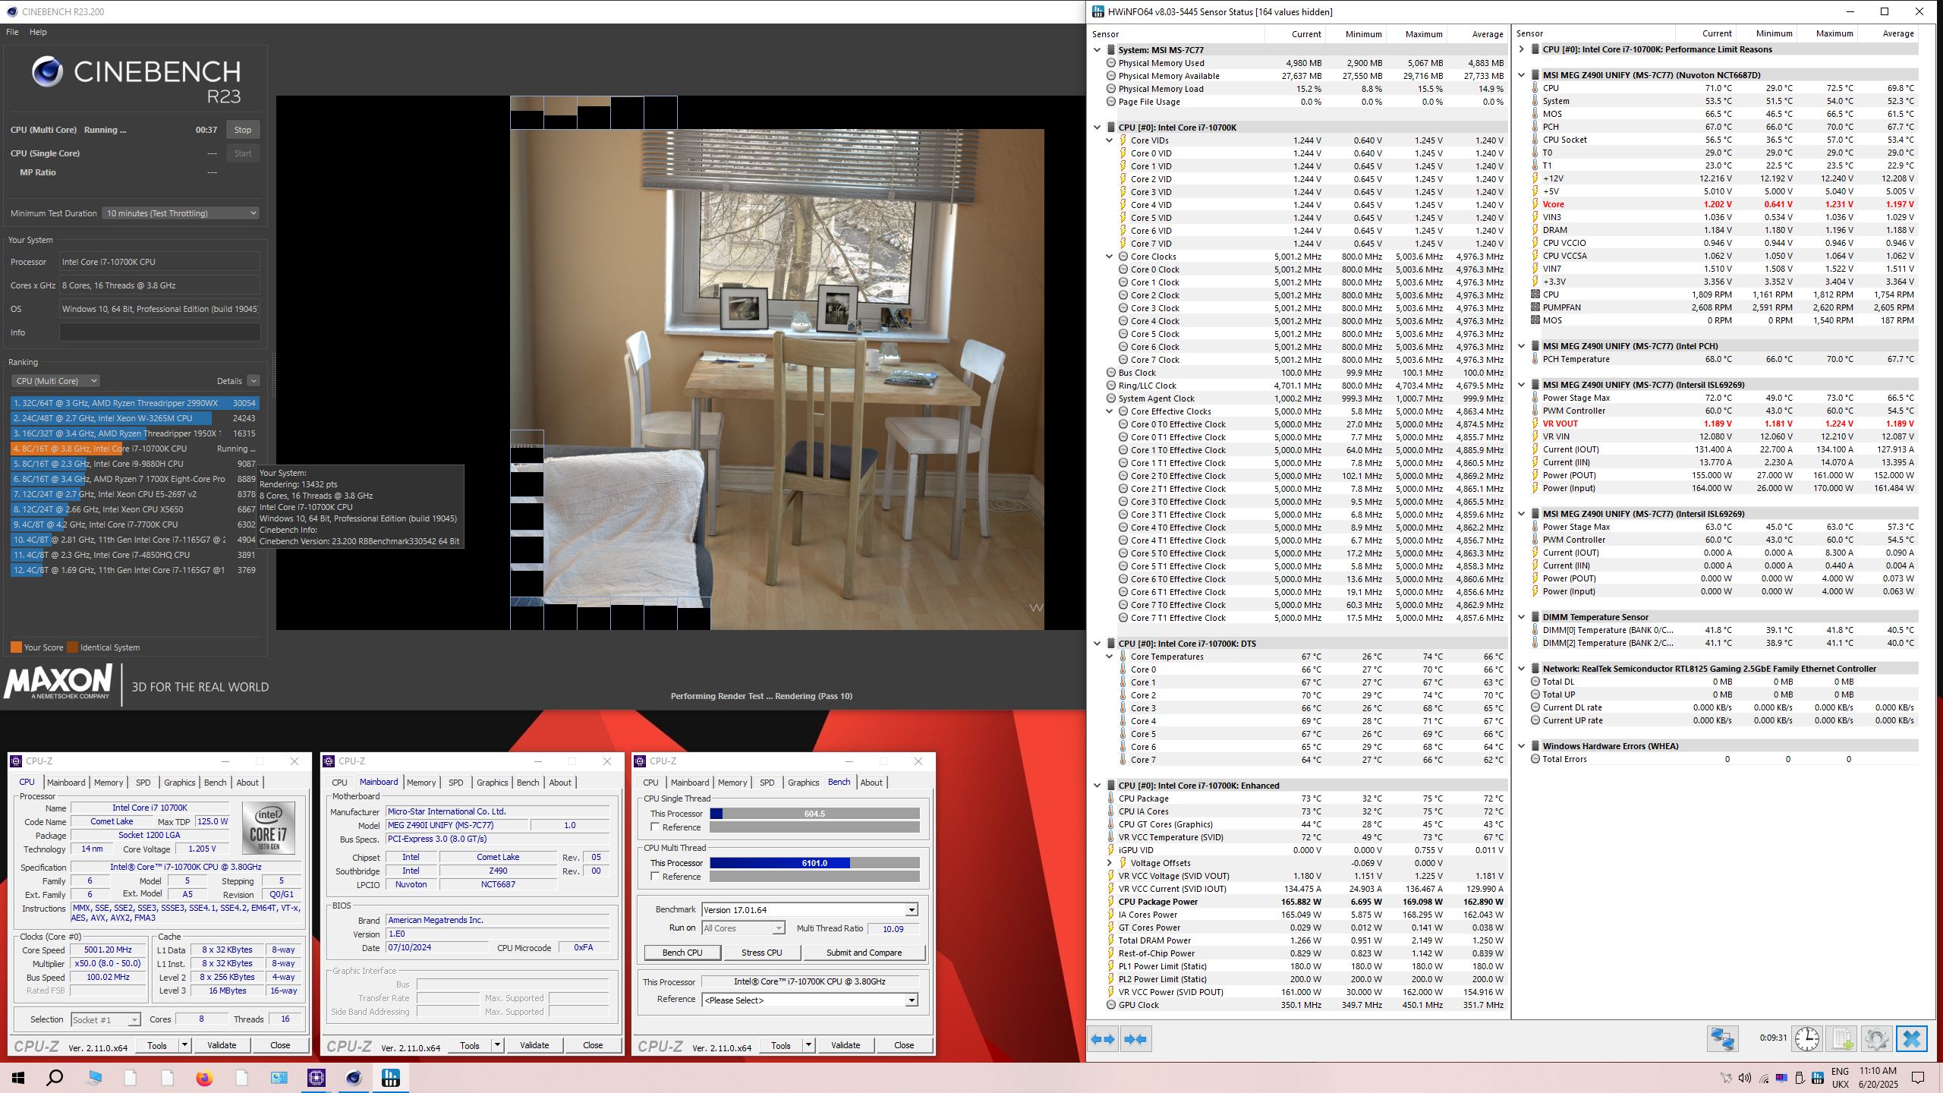Toggle CPU Multi Thread Reference checkbox
Screen dimensions: 1943x1093
(x=654, y=877)
